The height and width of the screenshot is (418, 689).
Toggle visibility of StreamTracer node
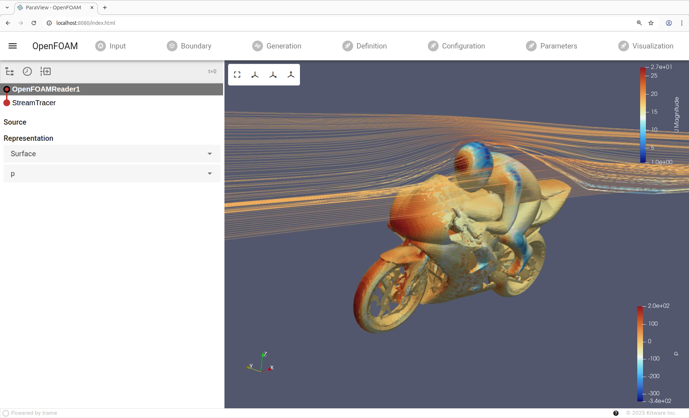tap(6, 103)
